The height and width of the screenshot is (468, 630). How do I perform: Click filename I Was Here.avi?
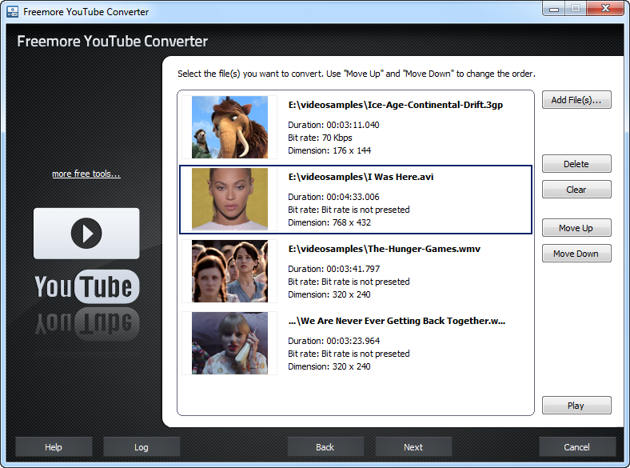pyautogui.click(x=361, y=177)
